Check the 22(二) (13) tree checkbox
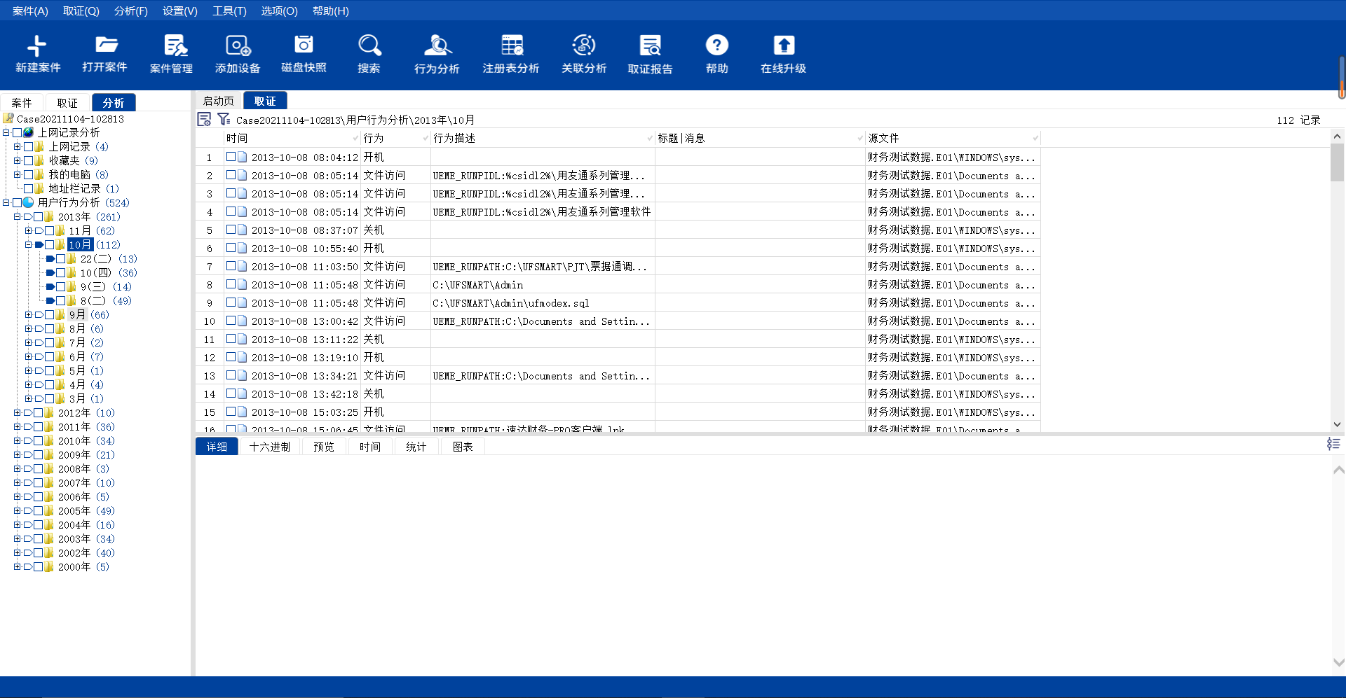The width and height of the screenshot is (1346, 698). tap(61, 258)
